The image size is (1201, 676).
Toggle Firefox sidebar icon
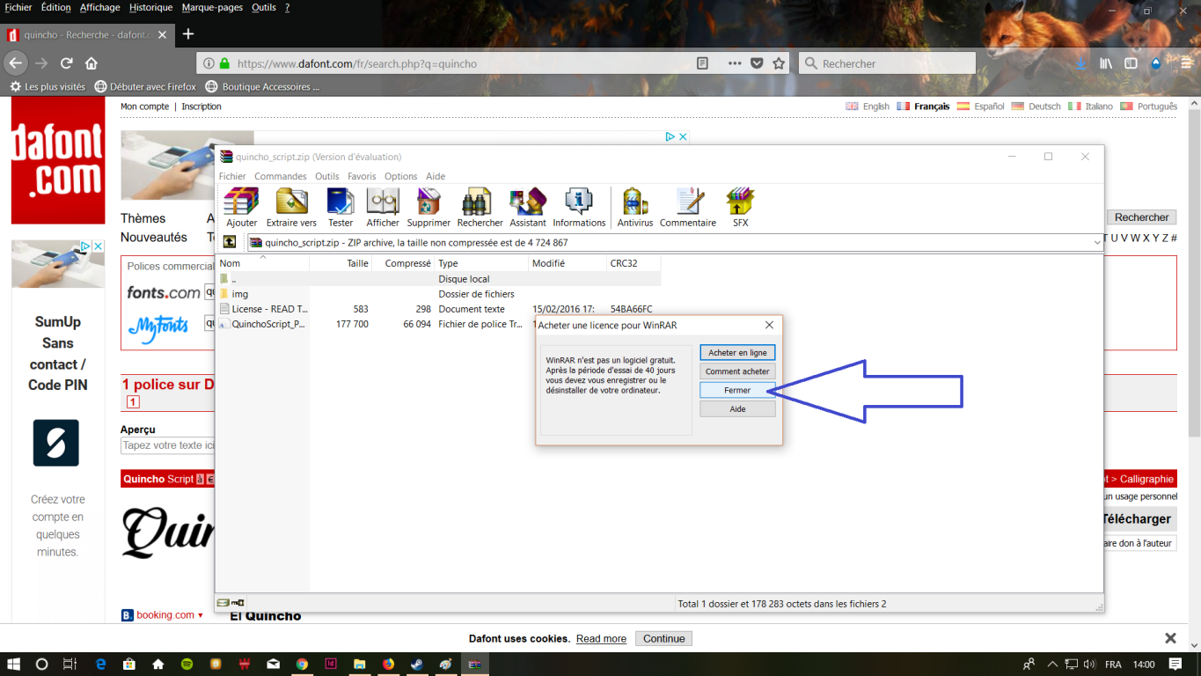pyautogui.click(x=1131, y=63)
